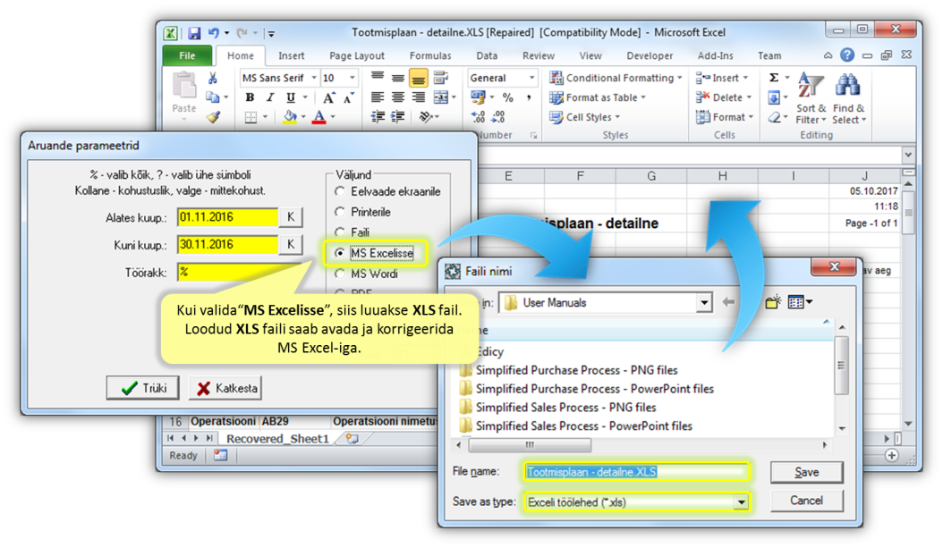Image resolution: width=943 pixels, height=548 pixels.
Task: Minimize the ribbon with the caret icon
Action: [828, 55]
